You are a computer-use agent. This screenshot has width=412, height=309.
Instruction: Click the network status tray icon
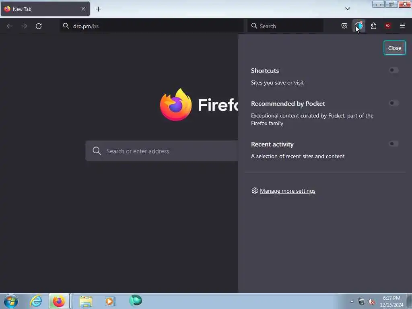362,302
